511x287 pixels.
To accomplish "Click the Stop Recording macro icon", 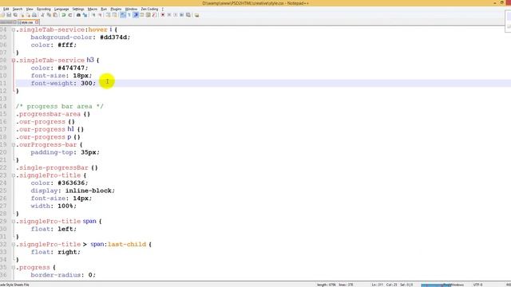I will click(x=169, y=15).
